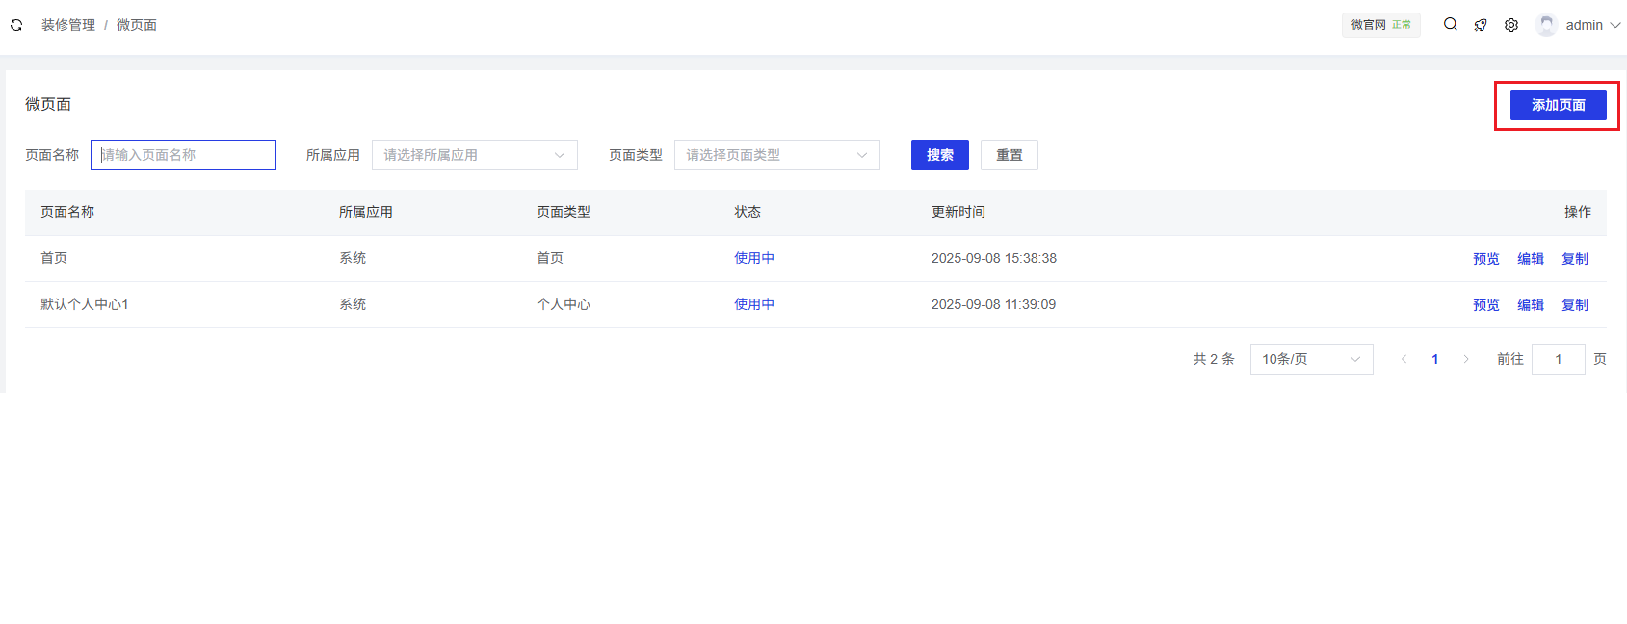
Task: Click 装修管理 in the breadcrumb
Action: click(x=68, y=25)
